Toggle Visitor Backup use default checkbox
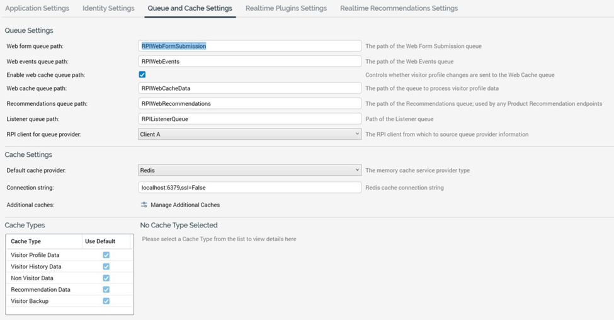Viewport: 614px width, 320px height. [106, 301]
